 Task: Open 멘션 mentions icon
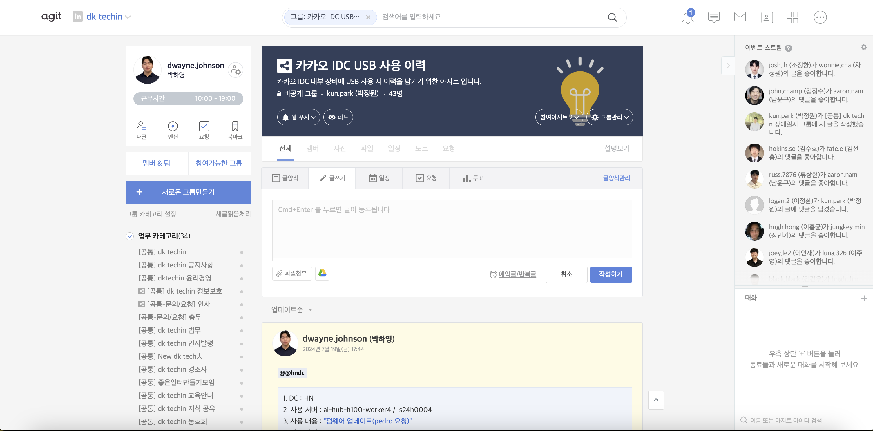(x=173, y=130)
